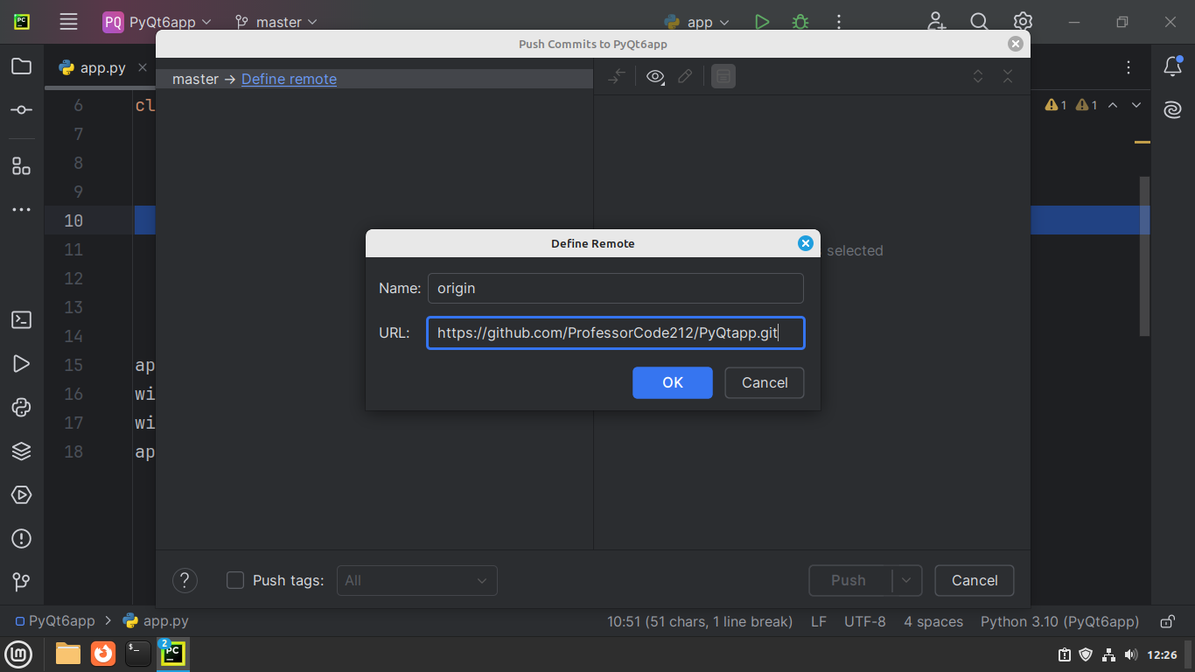Viewport: 1195px width, 672px height.
Task: Click the cherry-pick arrow icon in push dialog
Action: [617, 77]
